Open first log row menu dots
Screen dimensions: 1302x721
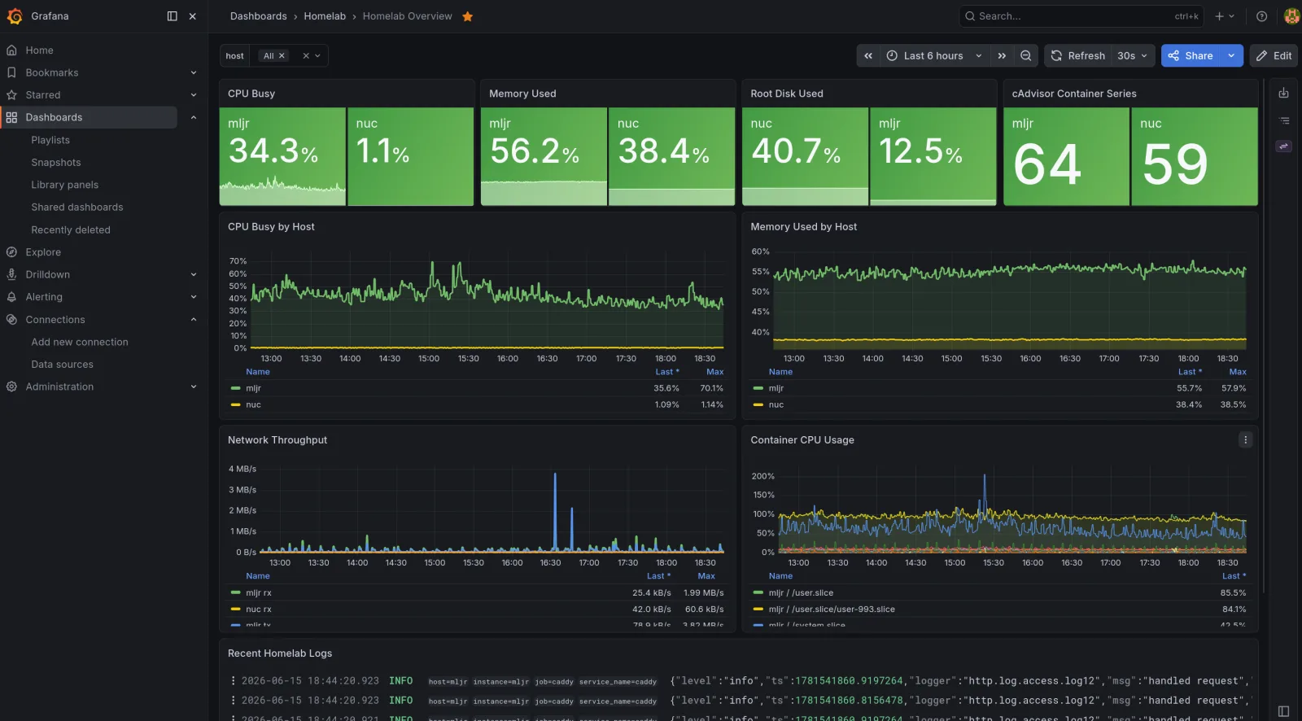(233, 681)
